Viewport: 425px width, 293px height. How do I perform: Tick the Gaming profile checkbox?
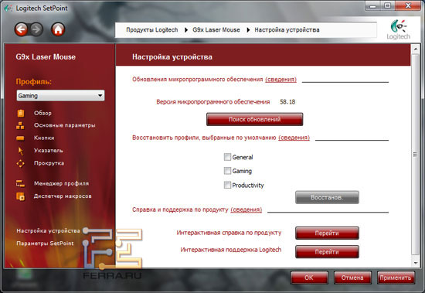227,171
